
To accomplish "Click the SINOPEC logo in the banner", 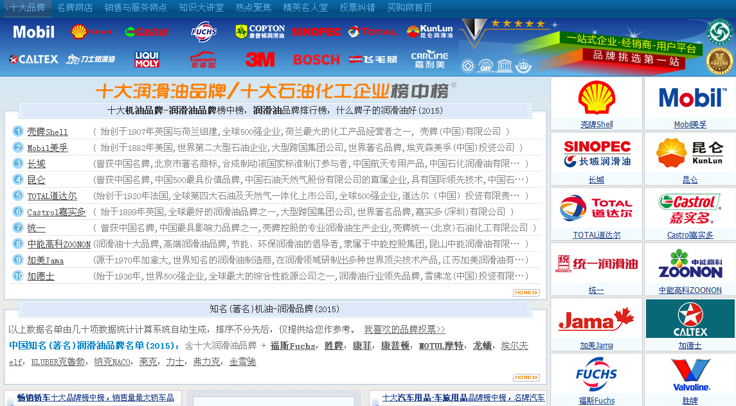I will click(316, 32).
